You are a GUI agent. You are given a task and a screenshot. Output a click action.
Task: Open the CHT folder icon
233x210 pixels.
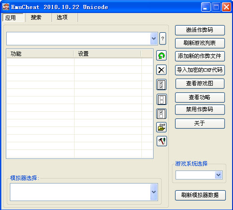[161, 127]
